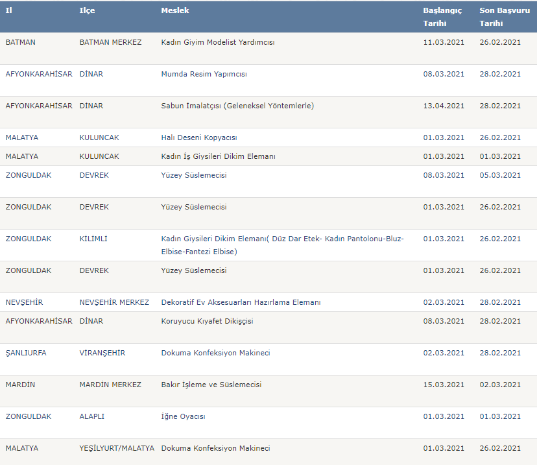Click the Başlangıç Tarihi column header
537x465 pixels.
442,17
